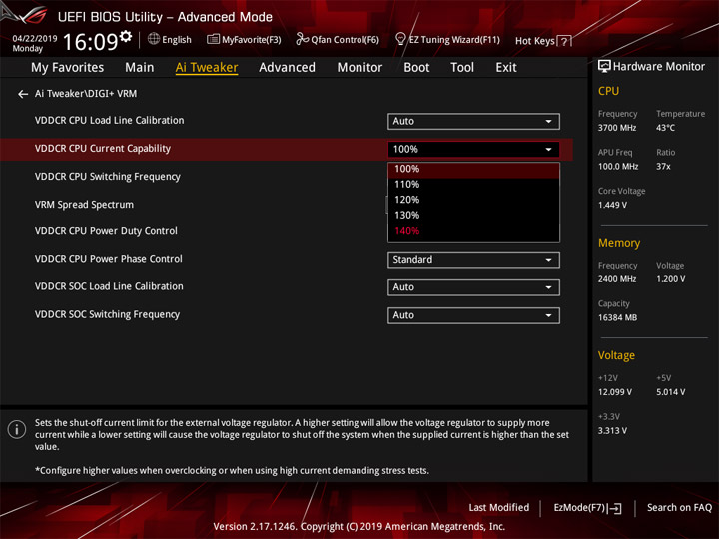Click the 16:09 clock display
The width and height of the screenshot is (719, 539).
[90, 42]
